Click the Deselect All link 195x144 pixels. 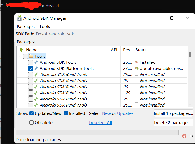pos(100,122)
